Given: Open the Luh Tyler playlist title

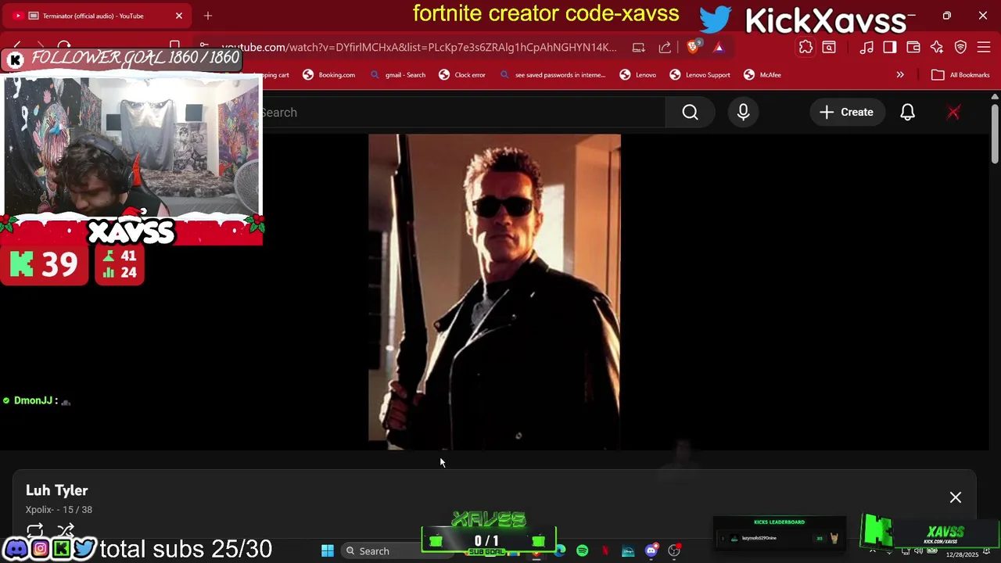Looking at the screenshot, I should (x=56, y=490).
